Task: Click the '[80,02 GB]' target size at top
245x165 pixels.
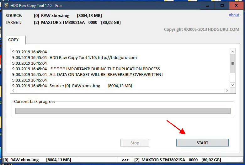Action: click(111, 23)
